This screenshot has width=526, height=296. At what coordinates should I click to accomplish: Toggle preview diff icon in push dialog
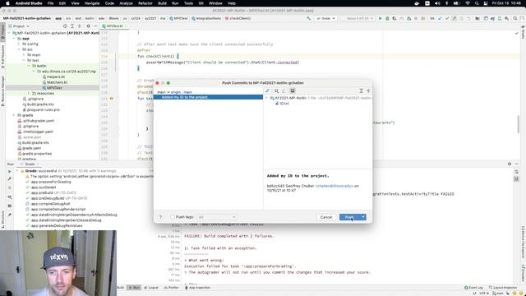tap(293, 90)
